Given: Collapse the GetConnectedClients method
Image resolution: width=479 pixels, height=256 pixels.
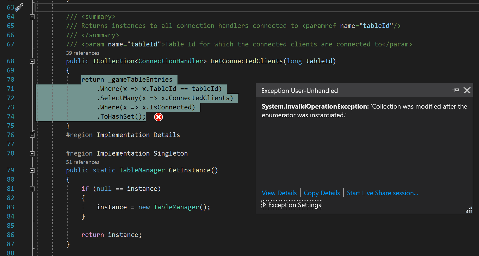Looking at the screenshot, I should point(32,61).
